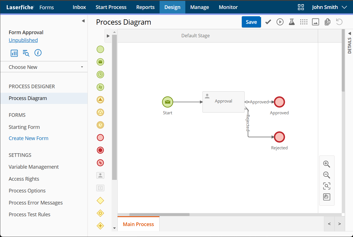Open the process info icon
This screenshot has height=237, width=353.
(38, 53)
